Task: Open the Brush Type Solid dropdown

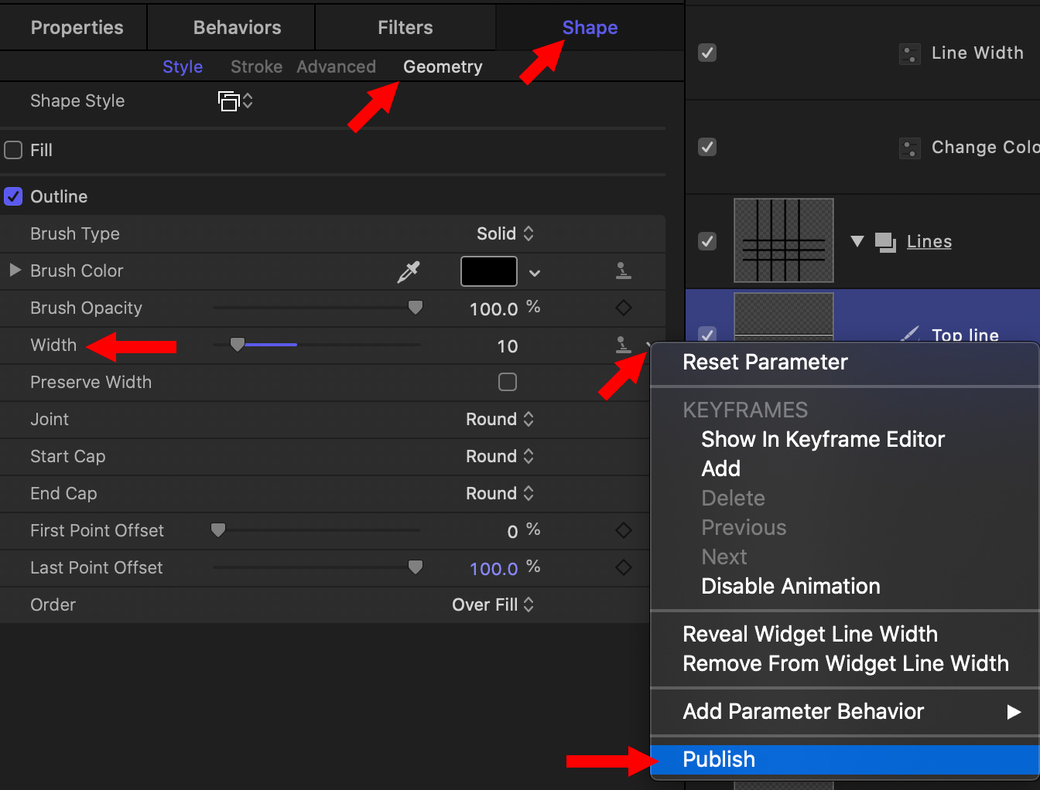Action: [505, 233]
